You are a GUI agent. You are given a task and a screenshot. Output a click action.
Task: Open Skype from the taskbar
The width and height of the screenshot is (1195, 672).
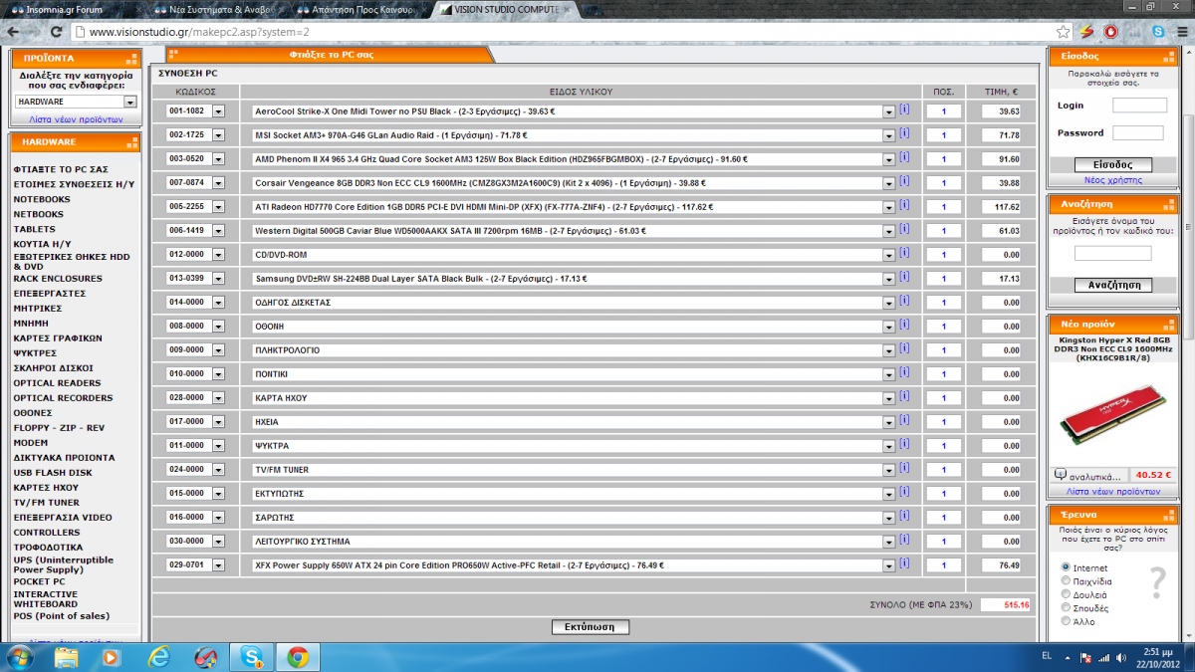coord(251,656)
